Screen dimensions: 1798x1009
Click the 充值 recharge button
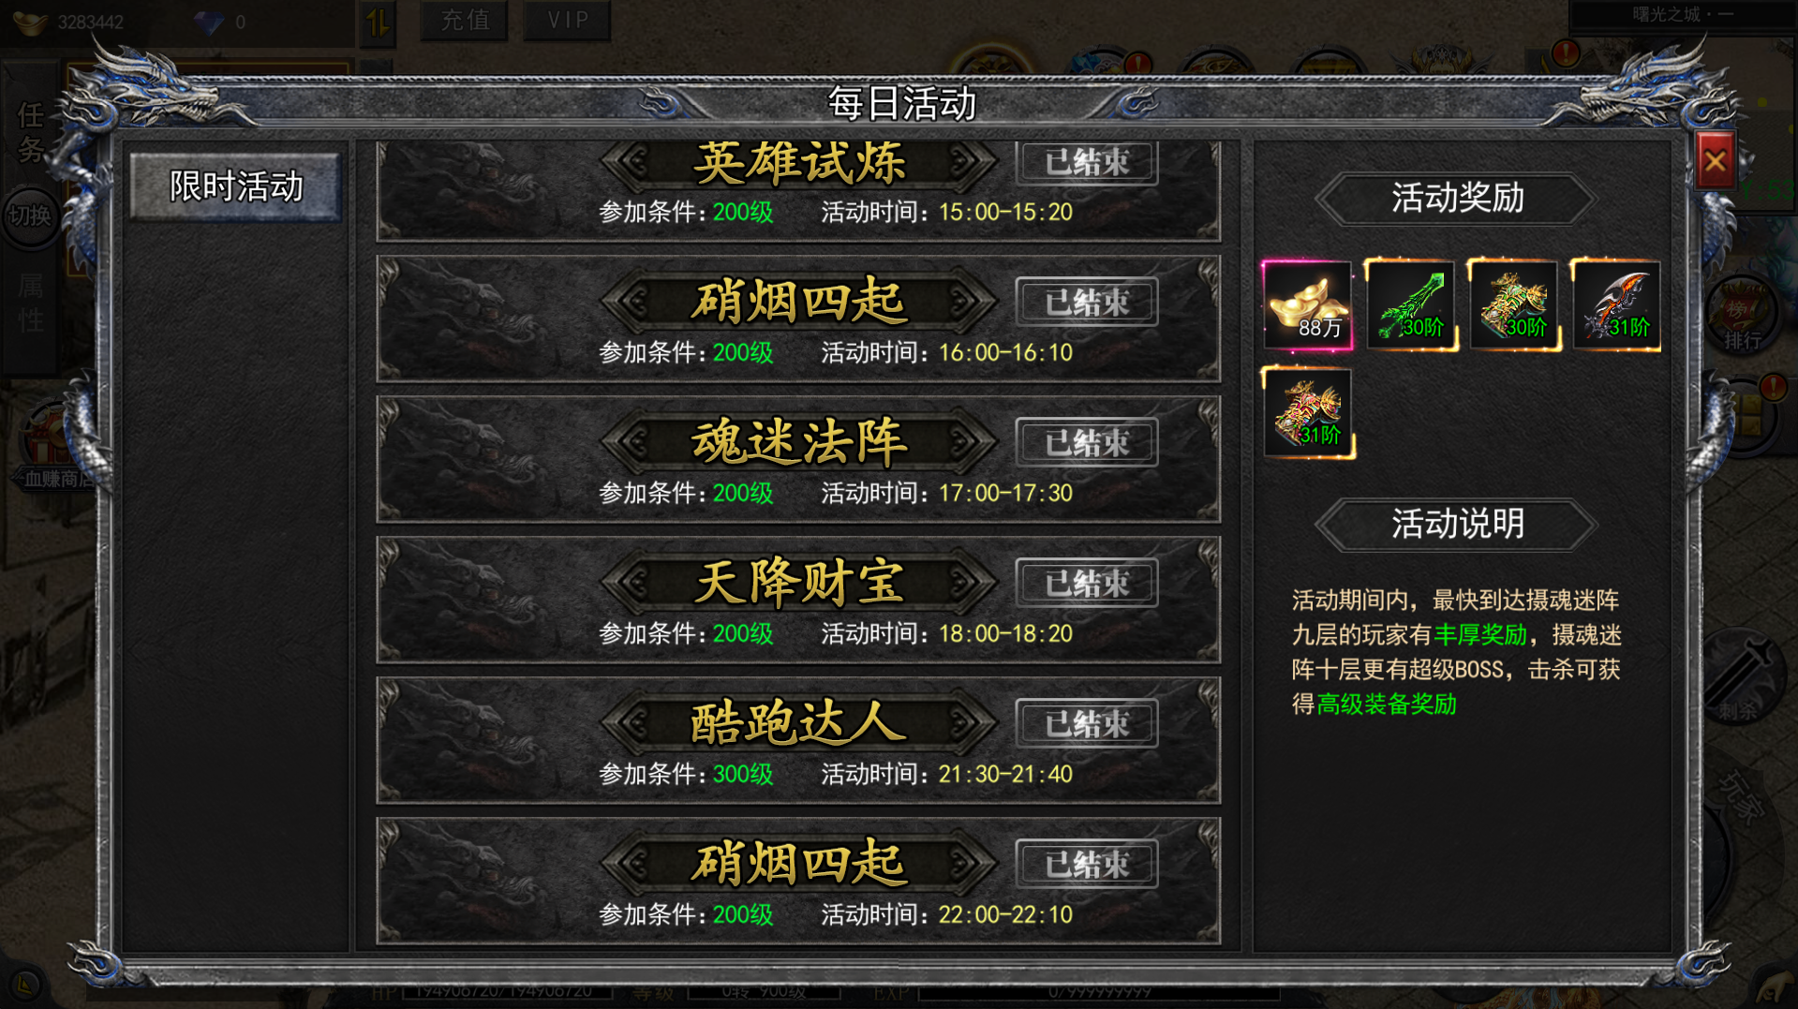coord(466,20)
